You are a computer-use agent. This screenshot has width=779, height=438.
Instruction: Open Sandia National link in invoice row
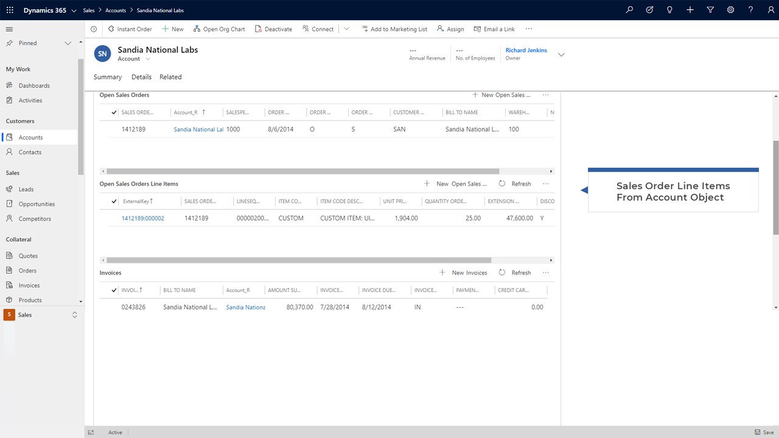pyautogui.click(x=245, y=307)
